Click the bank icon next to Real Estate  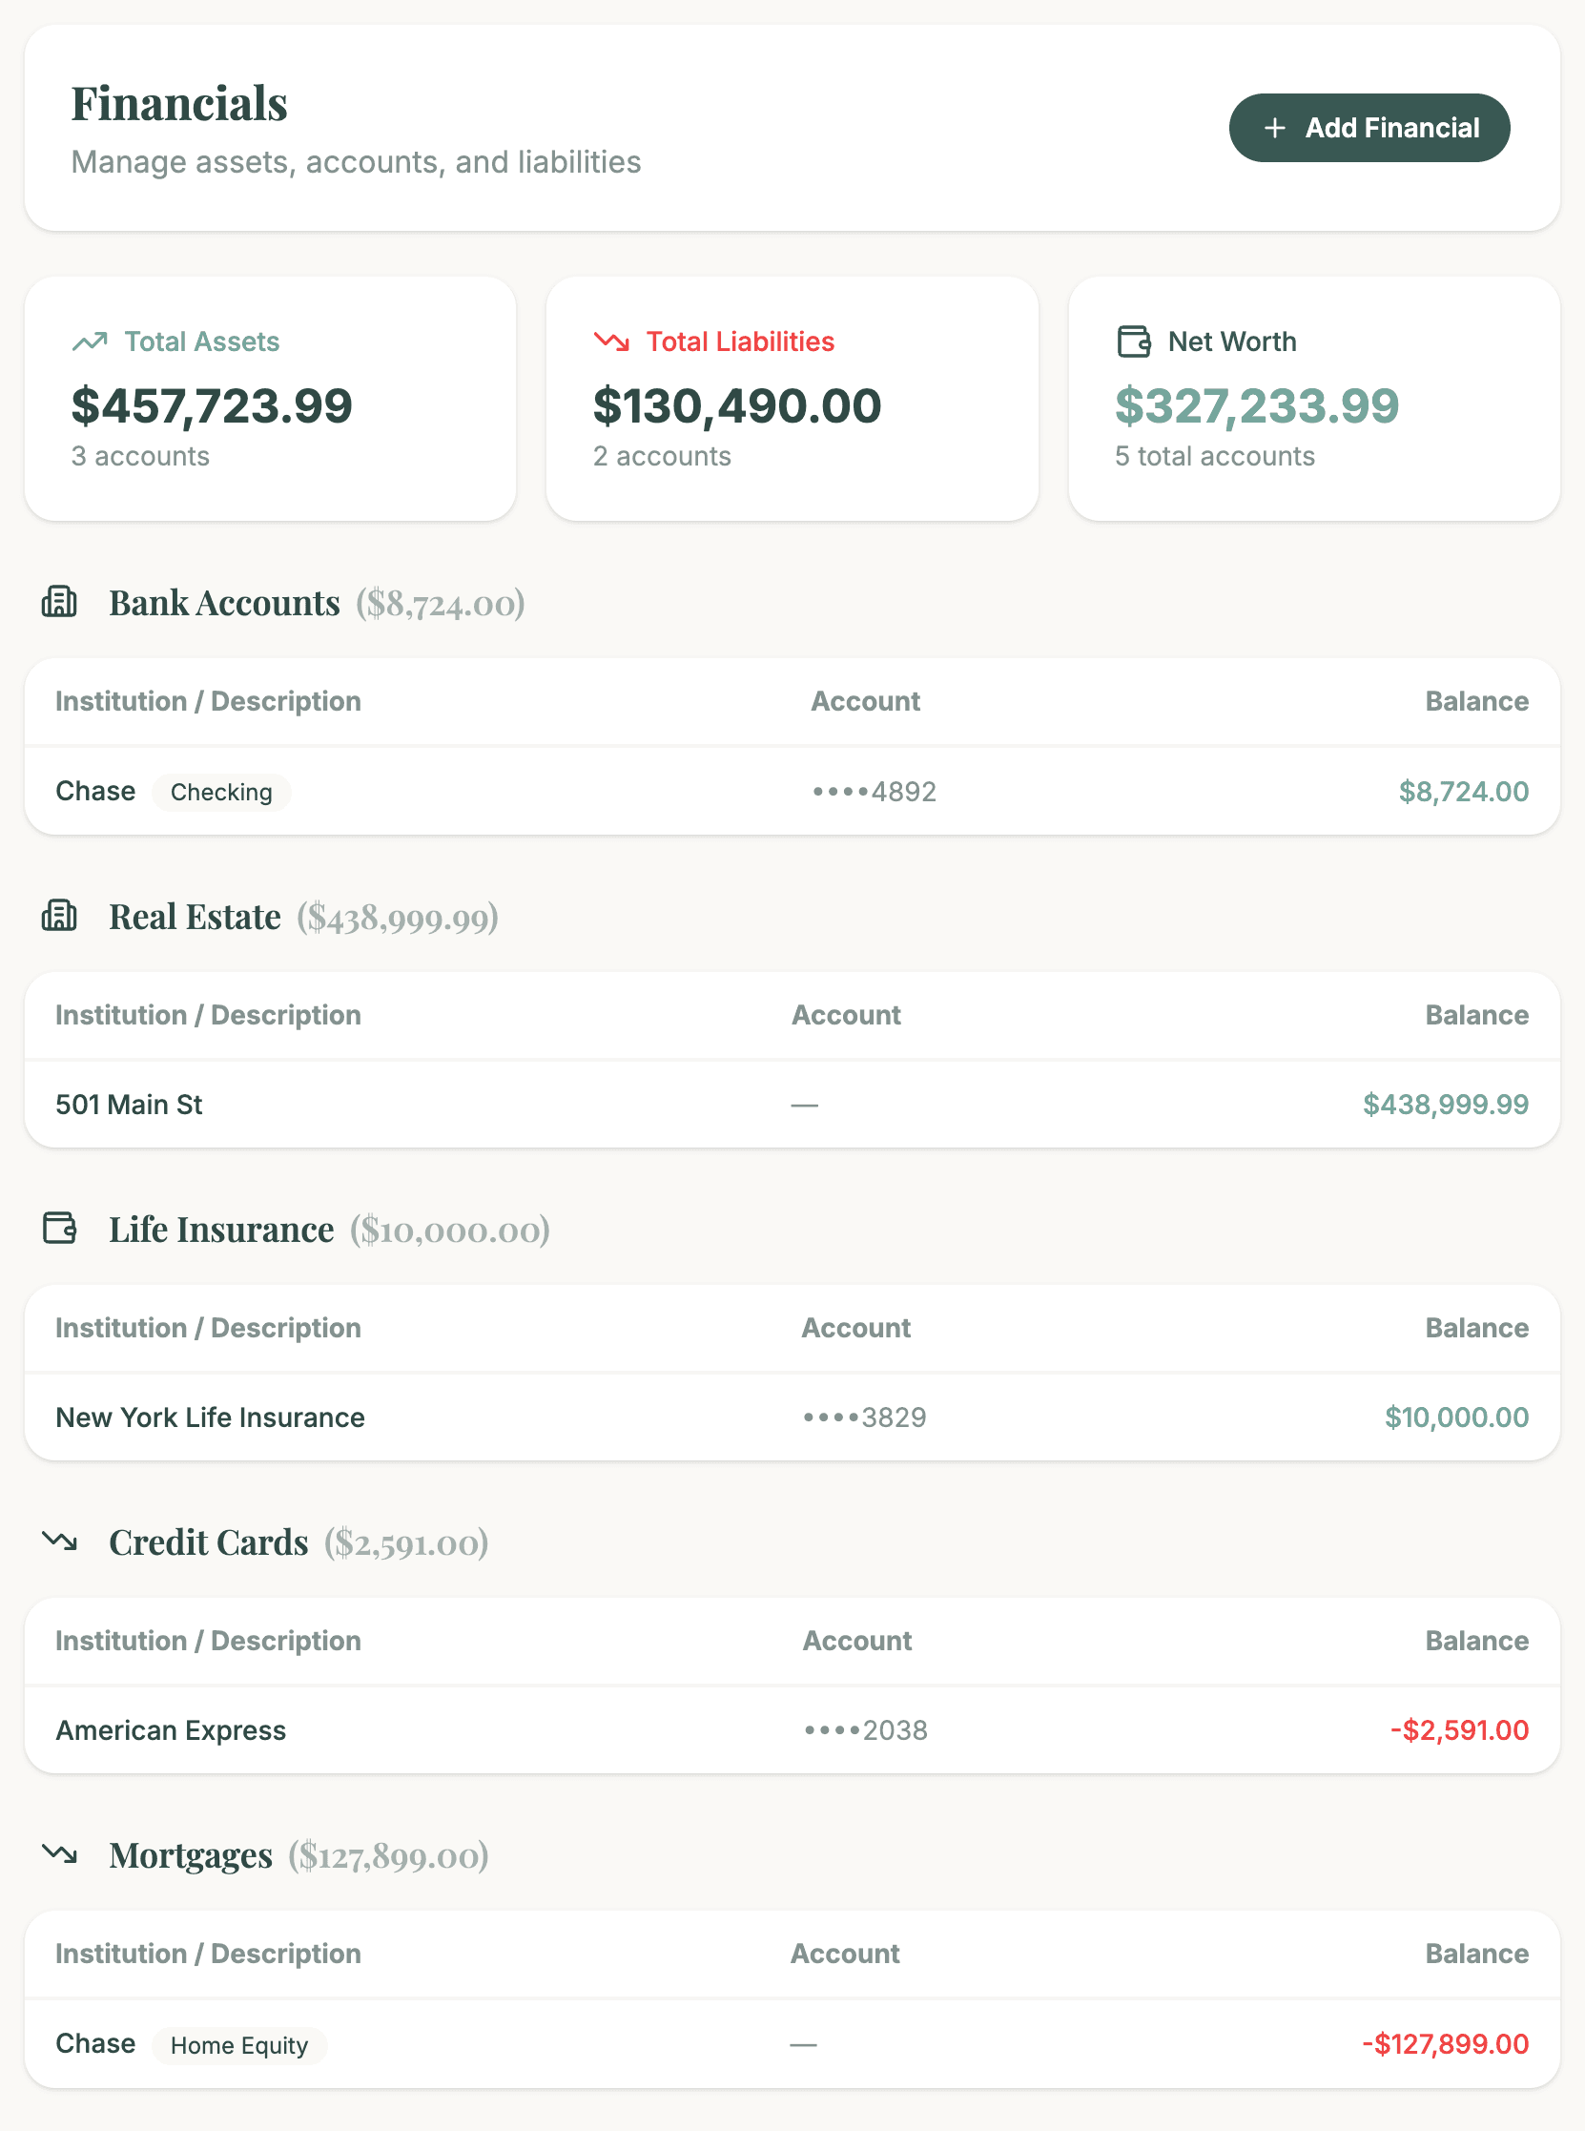59,916
